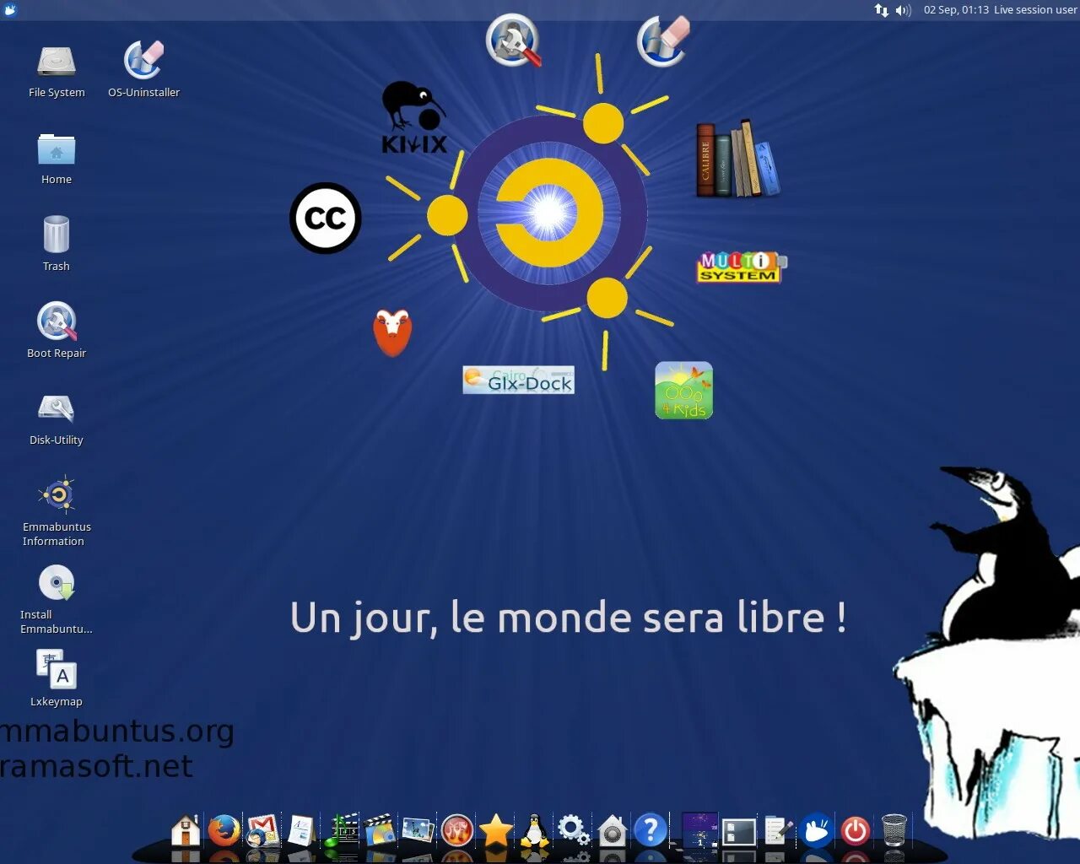This screenshot has height=864, width=1080.
Task: Click the Tux penguin icon in dock
Action: click(x=534, y=831)
